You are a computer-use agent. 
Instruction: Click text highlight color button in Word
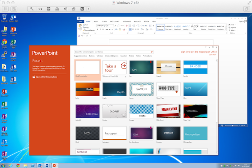(x=120, y=29)
